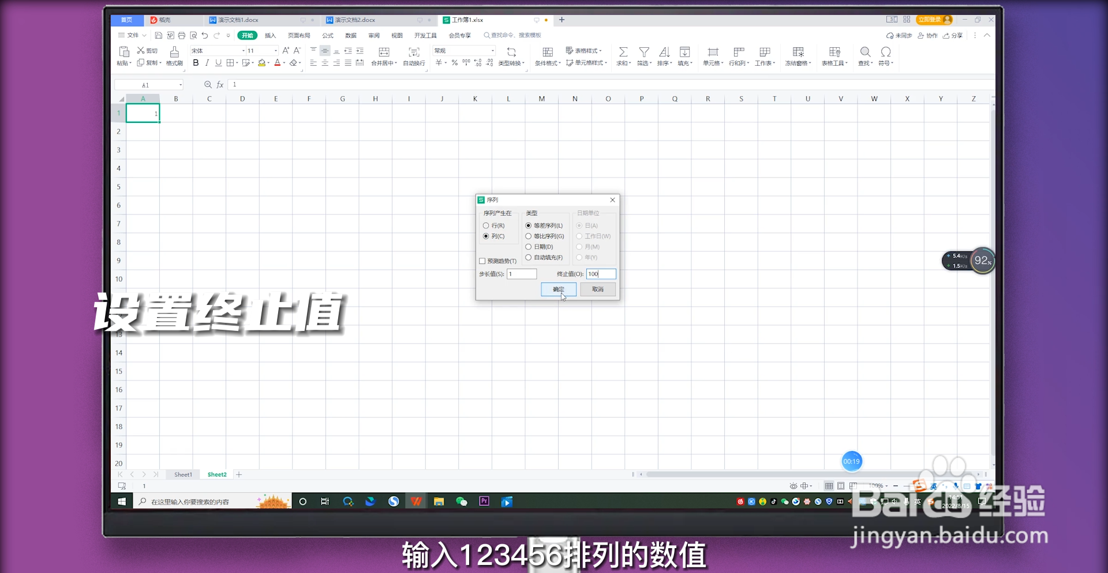Open the 表格样式 dropdown
The height and width of the screenshot is (573, 1108).
[584, 51]
